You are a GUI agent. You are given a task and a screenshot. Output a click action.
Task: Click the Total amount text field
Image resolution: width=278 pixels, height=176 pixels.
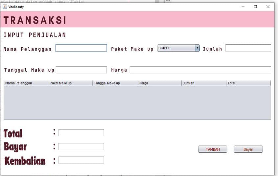click(x=81, y=133)
